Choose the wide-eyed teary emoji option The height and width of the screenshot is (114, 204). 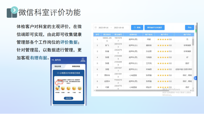[x=80, y=88]
